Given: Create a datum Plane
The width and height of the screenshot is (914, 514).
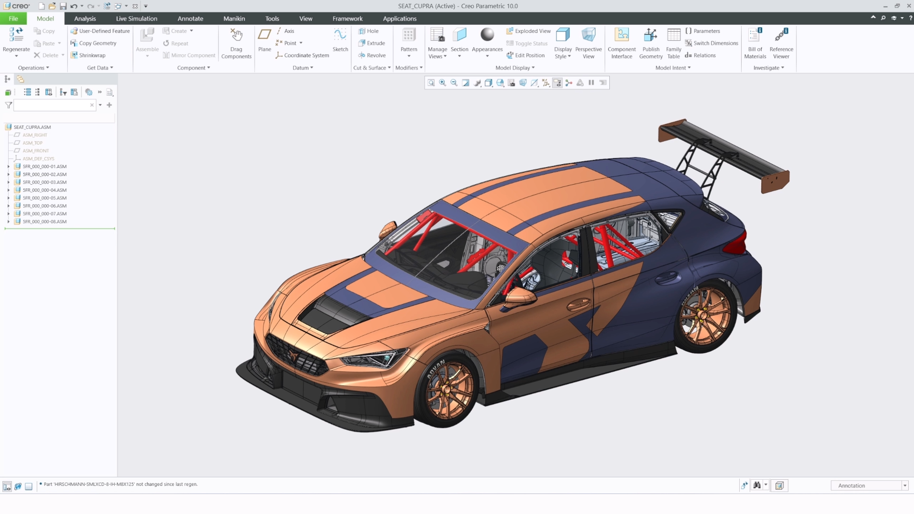Looking at the screenshot, I should tap(265, 40).
